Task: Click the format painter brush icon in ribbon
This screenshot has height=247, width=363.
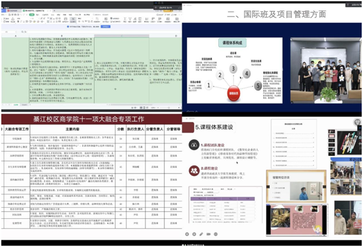Action: click(x=13, y=19)
